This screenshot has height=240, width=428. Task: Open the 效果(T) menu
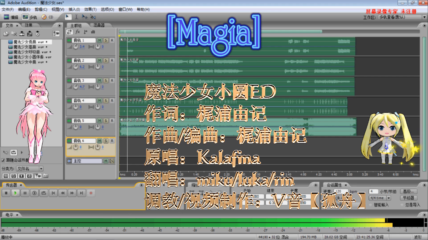click(90, 9)
